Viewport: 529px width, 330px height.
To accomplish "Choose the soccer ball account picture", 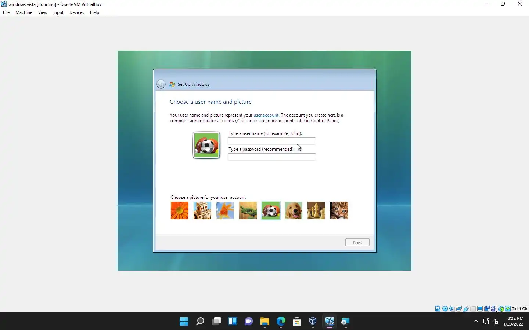I will [271, 210].
